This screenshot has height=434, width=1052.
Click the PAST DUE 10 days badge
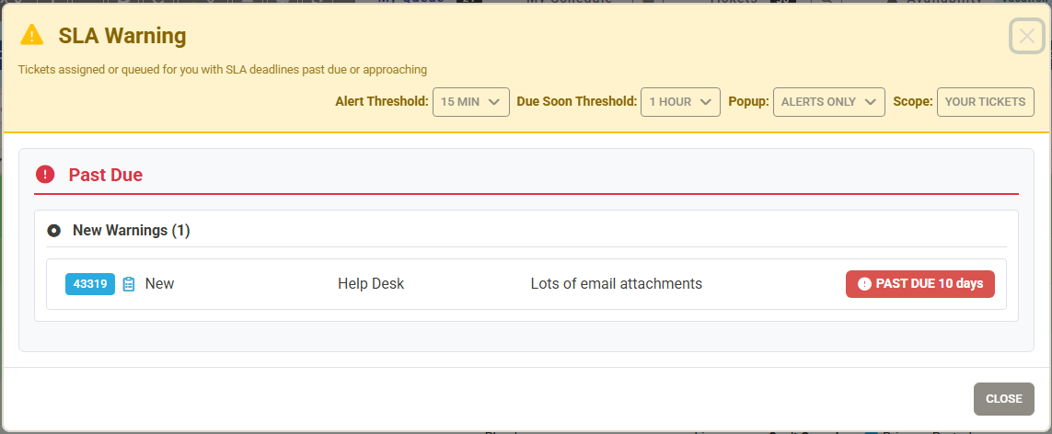[x=919, y=284]
